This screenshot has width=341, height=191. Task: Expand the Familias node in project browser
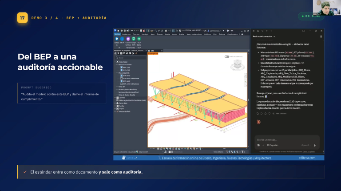(x=115, y=106)
